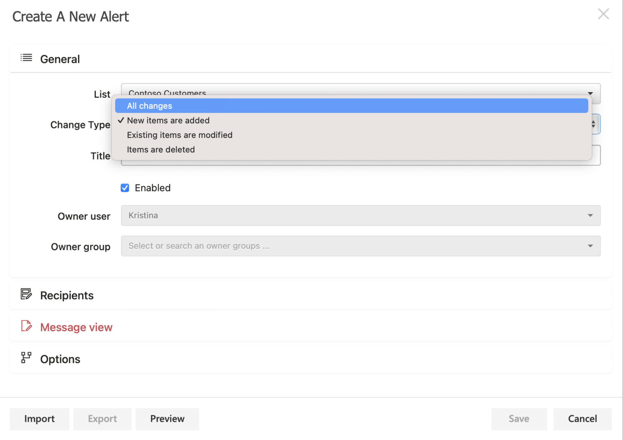Save the new alert
623x440 pixels.
[519, 419]
